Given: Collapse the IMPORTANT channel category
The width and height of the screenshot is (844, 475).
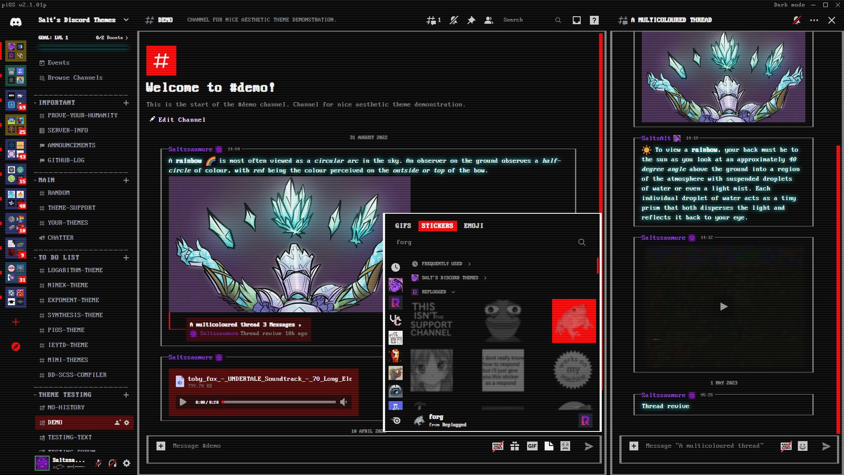Looking at the screenshot, I should click(57, 102).
